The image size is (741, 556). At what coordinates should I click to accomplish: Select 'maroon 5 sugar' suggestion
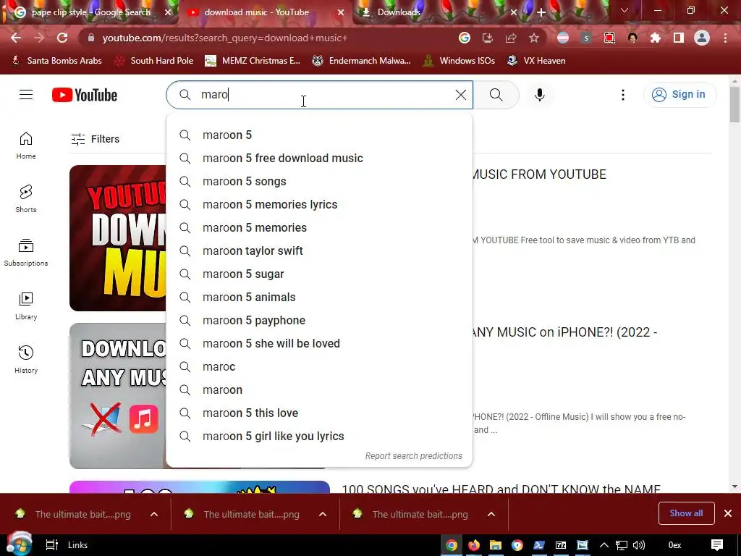(x=319, y=274)
